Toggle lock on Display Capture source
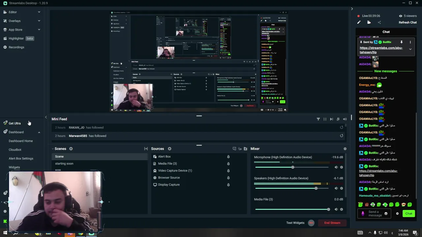Image resolution: width=422 pixels, height=237 pixels. coord(228,185)
